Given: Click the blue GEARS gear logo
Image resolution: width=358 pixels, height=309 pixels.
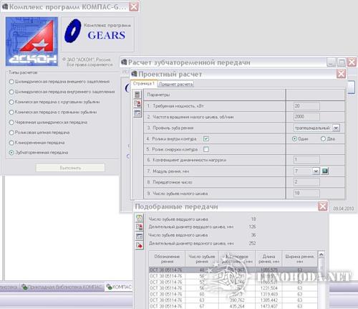Looking at the screenshot, I should pos(72,31).
